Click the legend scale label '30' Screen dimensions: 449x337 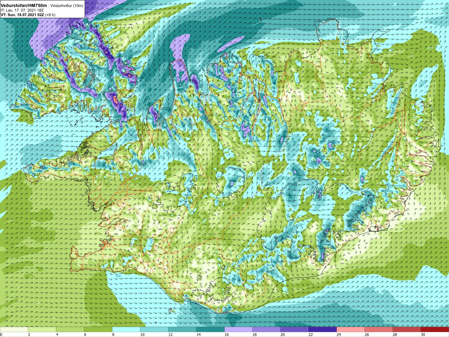(x=423, y=335)
